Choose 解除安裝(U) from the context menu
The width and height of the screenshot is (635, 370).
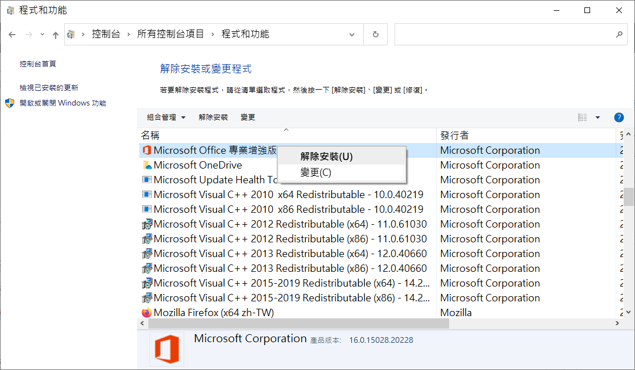(x=326, y=157)
